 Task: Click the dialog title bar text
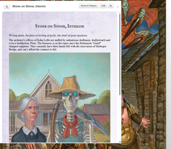pyautogui.click(x=29, y=6)
